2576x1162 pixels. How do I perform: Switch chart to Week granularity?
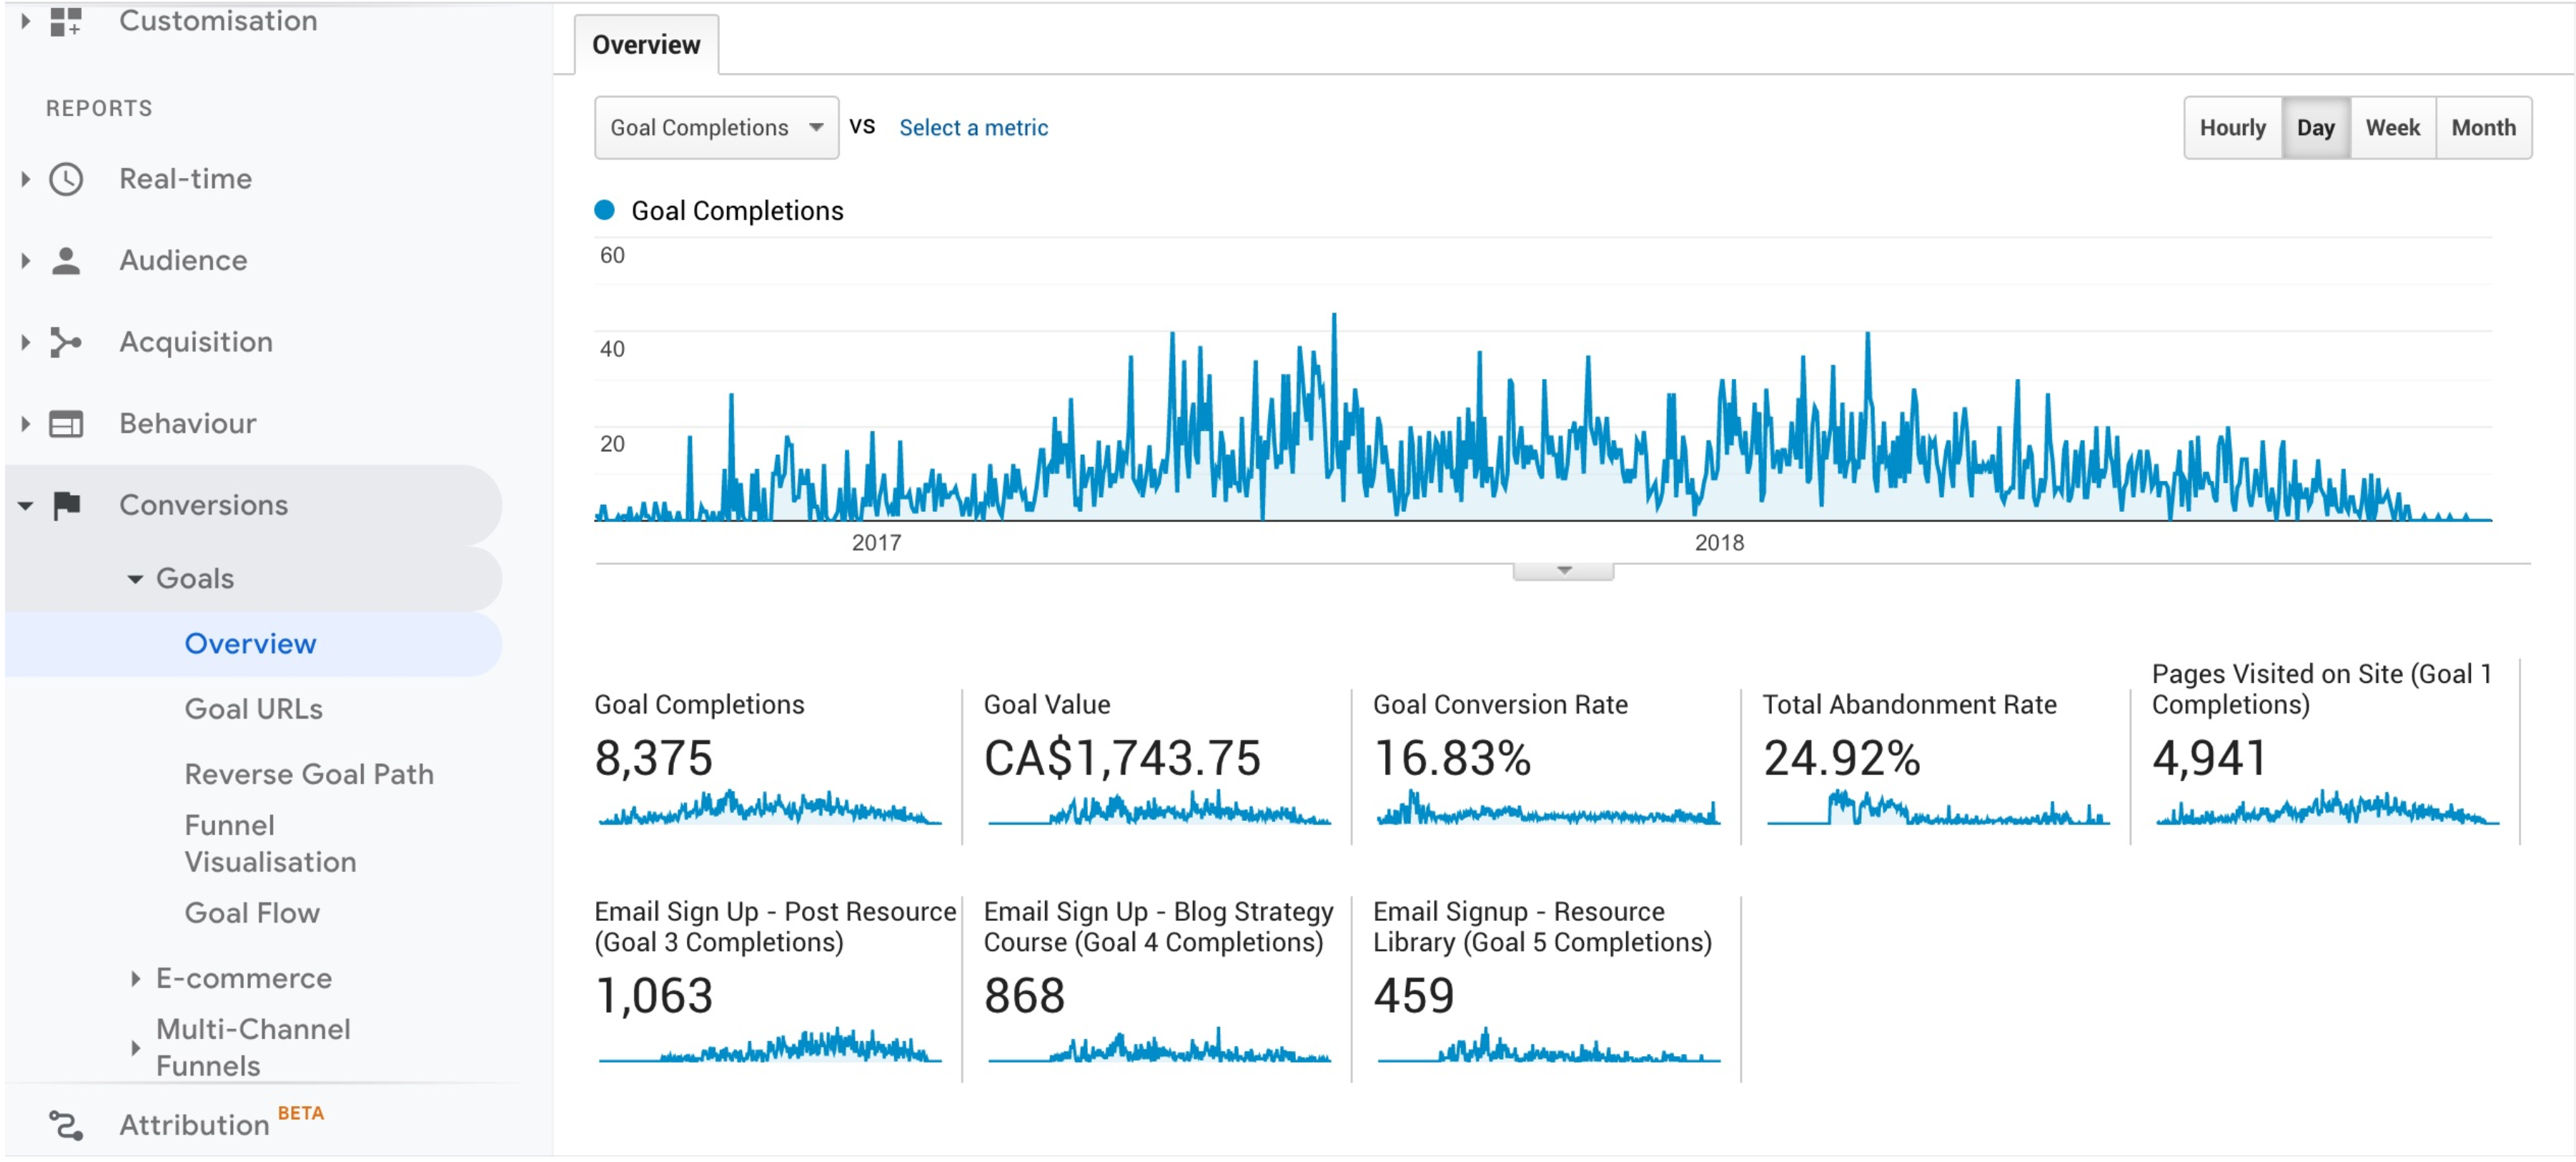click(2392, 127)
